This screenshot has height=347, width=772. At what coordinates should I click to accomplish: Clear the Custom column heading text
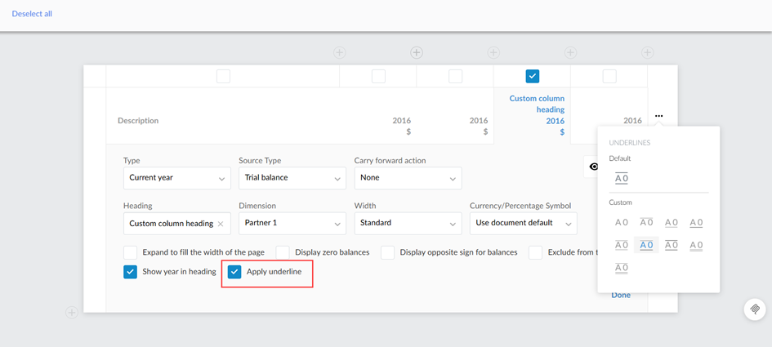pyautogui.click(x=221, y=224)
